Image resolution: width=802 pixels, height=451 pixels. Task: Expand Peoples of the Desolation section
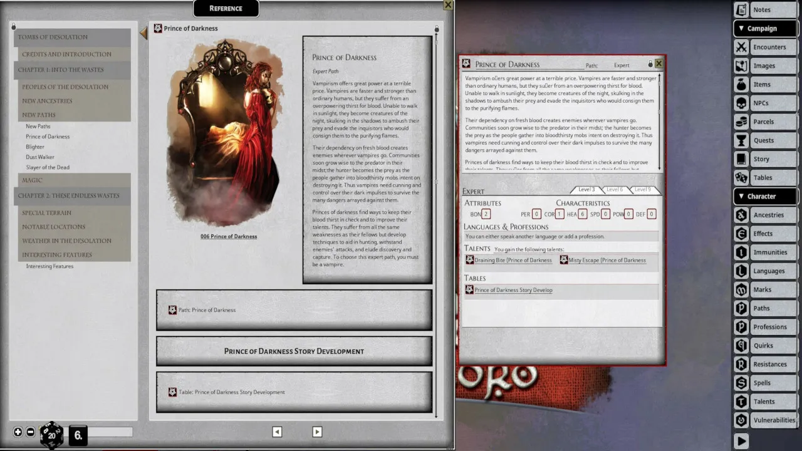pyautogui.click(x=74, y=87)
